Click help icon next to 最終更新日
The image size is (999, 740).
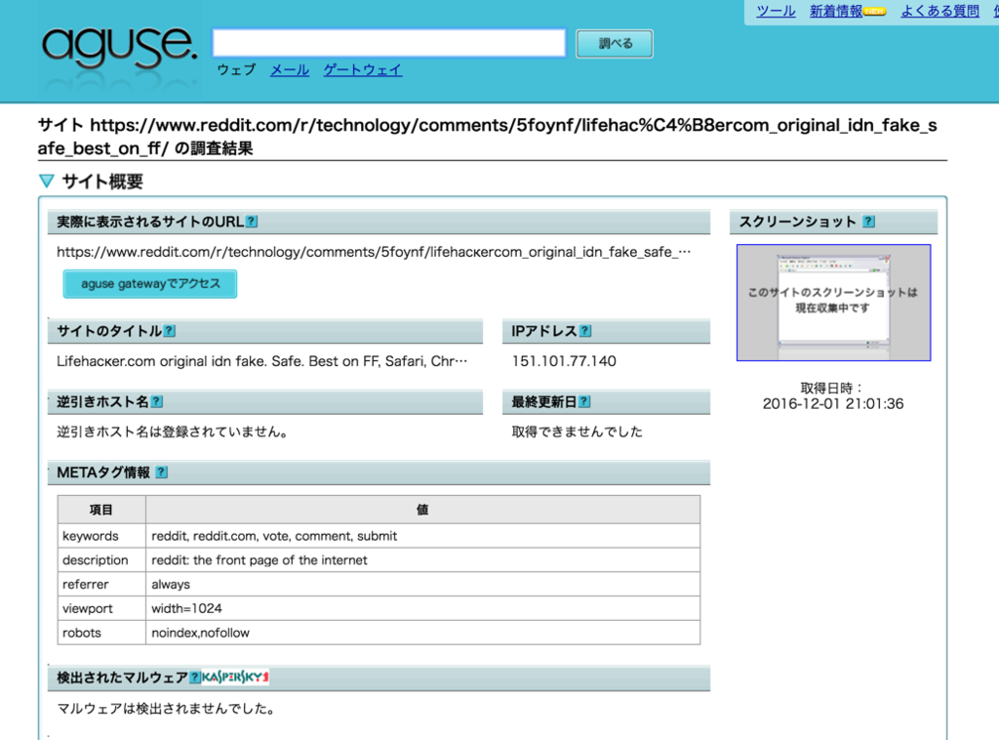(x=584, y=401)
